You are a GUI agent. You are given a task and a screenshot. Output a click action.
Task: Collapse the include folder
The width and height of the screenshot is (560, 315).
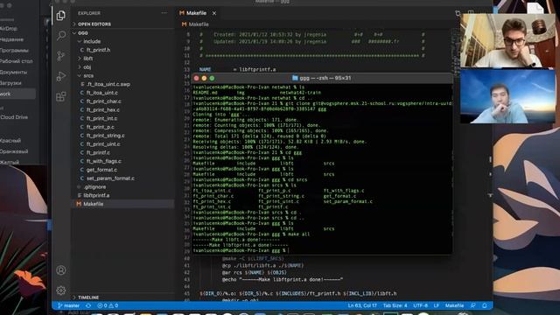pos(92,41)
